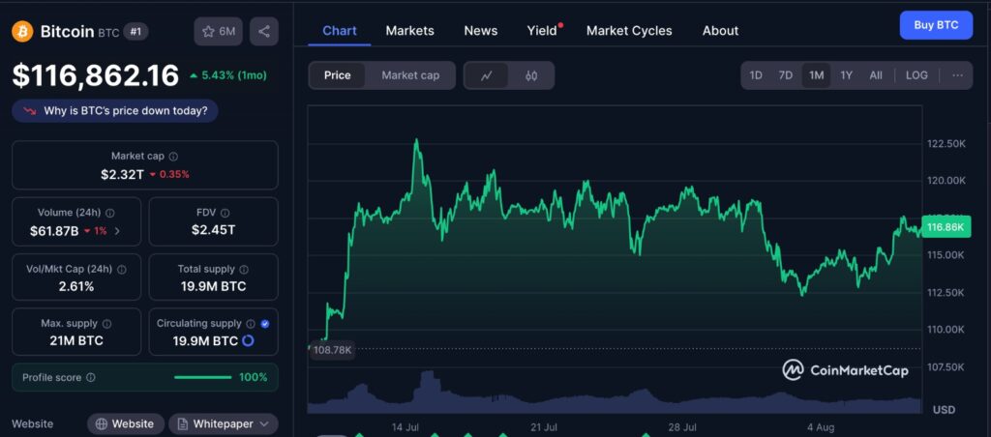Open the chart more options ellipsis
Screen dimensions: 991x437
[x=957, y=75]
